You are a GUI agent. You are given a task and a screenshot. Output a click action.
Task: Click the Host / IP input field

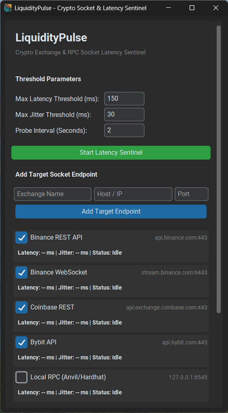click(x=133, y=194)
